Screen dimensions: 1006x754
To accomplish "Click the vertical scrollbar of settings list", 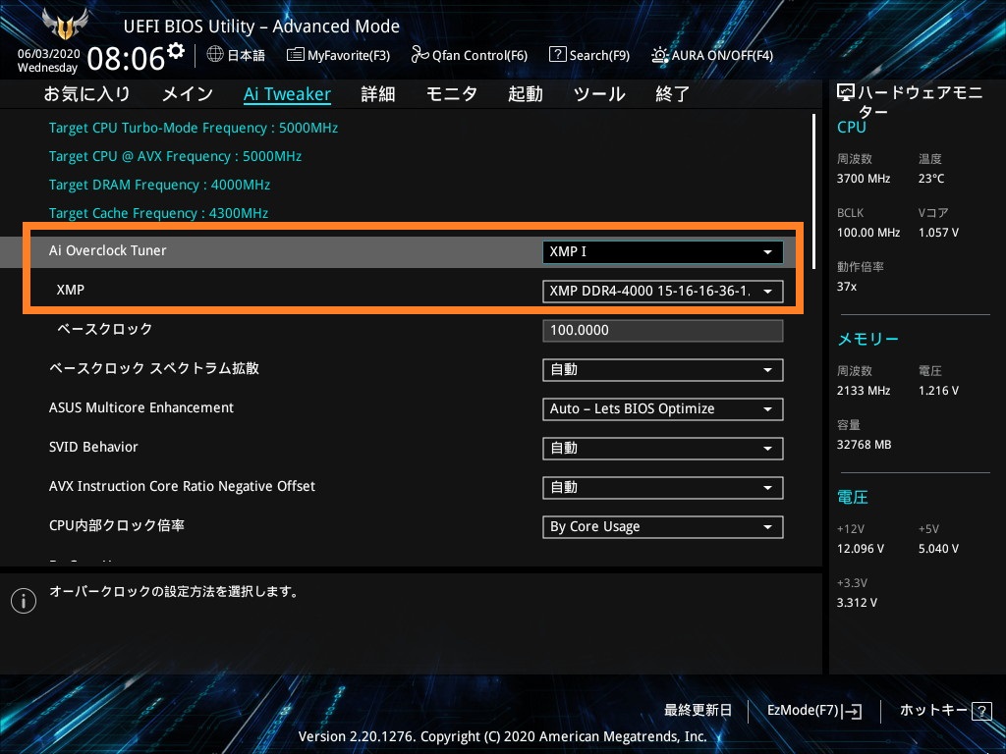I will pyautogui.click(x=814, y=191).
